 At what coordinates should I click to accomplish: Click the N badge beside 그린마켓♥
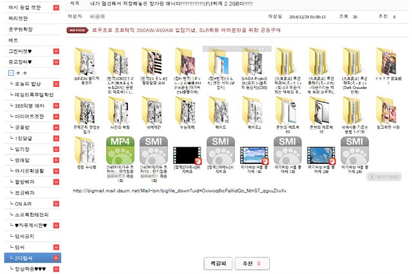point(56,51)
